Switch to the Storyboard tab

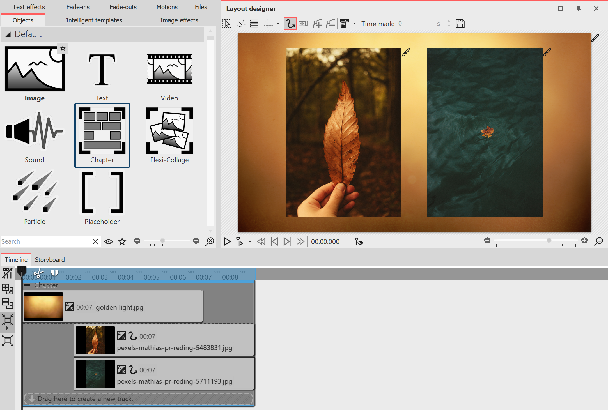(x=50, y=260)
